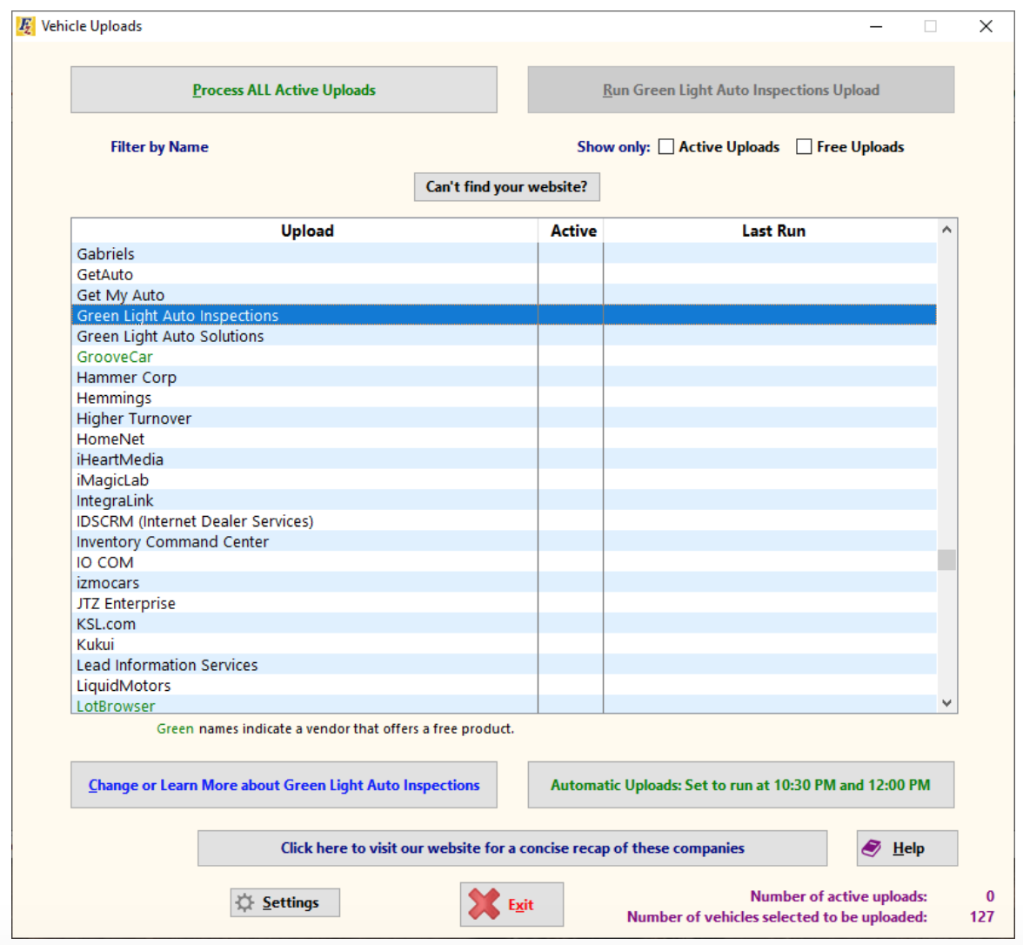Click the Help book icon
The width and height of the screenshot is (1023, 945).
click(x=872, y=848)
